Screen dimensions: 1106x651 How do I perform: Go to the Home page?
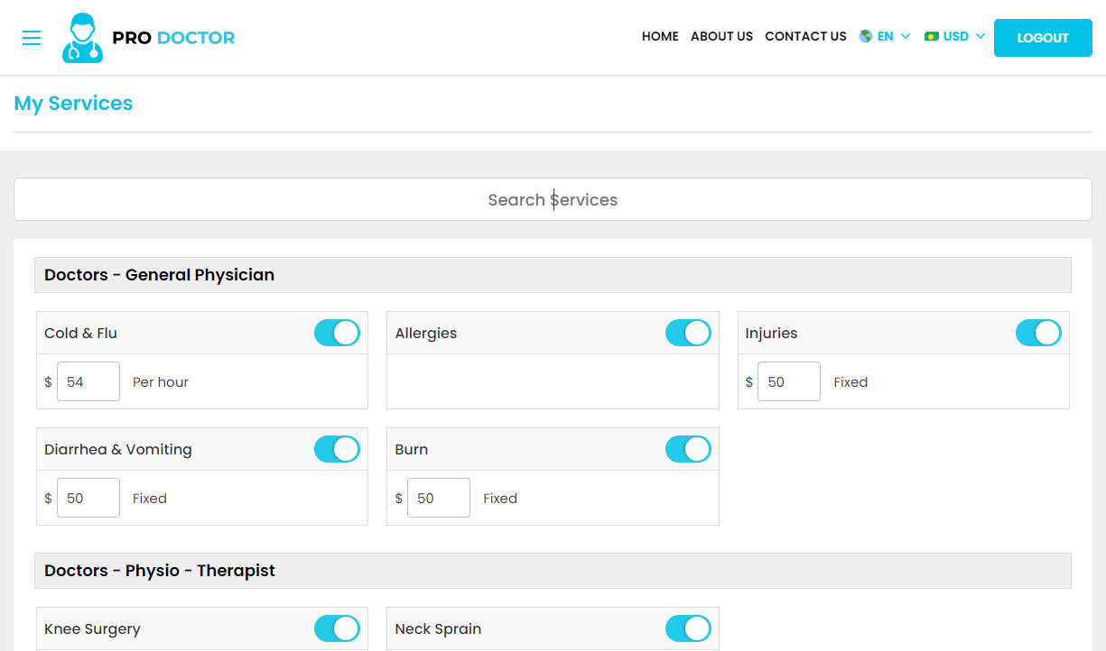coord(660,36)
